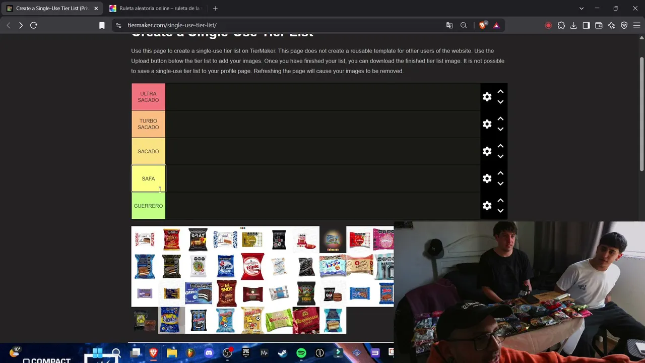The width and height of the screenshot is (645, 363).
Task: Open a new browser tab
Action: tap(215, 9)
